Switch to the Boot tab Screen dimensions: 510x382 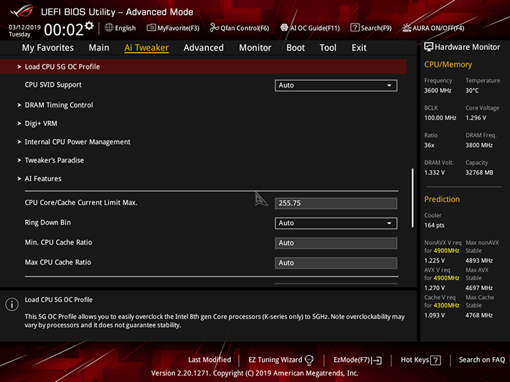click(x=296, y=48)
